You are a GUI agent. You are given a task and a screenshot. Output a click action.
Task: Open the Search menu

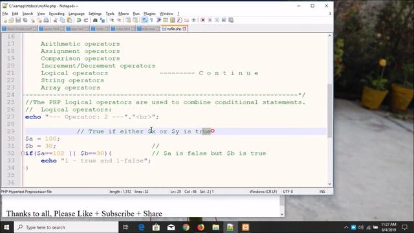click(x=27, y=14)
